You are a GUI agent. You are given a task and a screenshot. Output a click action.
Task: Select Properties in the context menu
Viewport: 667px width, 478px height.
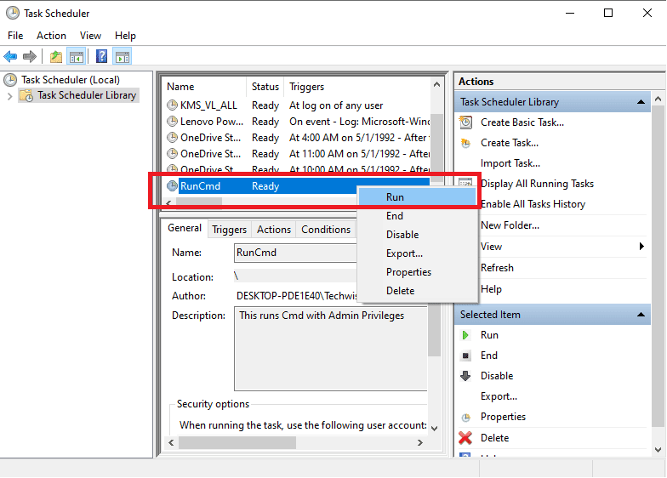coord(408,272)
